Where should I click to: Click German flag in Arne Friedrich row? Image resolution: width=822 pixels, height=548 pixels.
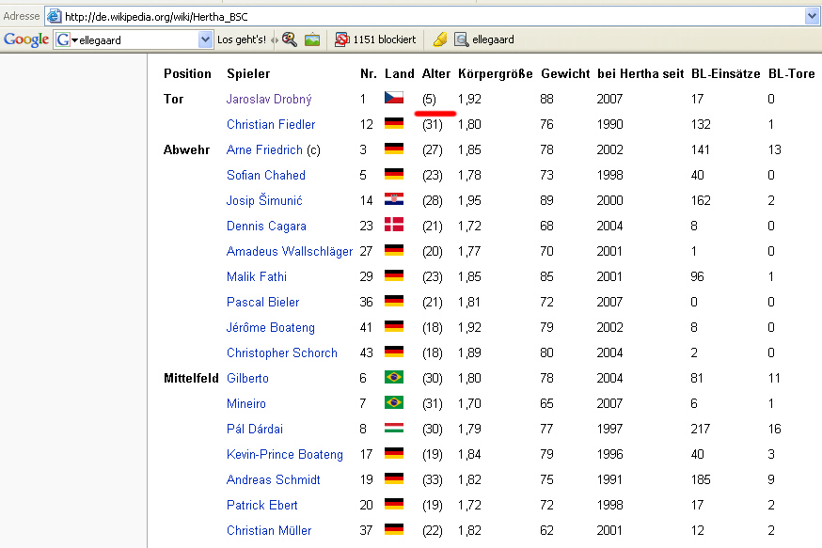coord(394,149)
